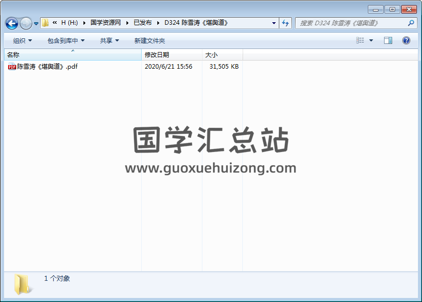Click D324 陈雪涛《堪舆道》 breadcrumb segment

point(196,23)
